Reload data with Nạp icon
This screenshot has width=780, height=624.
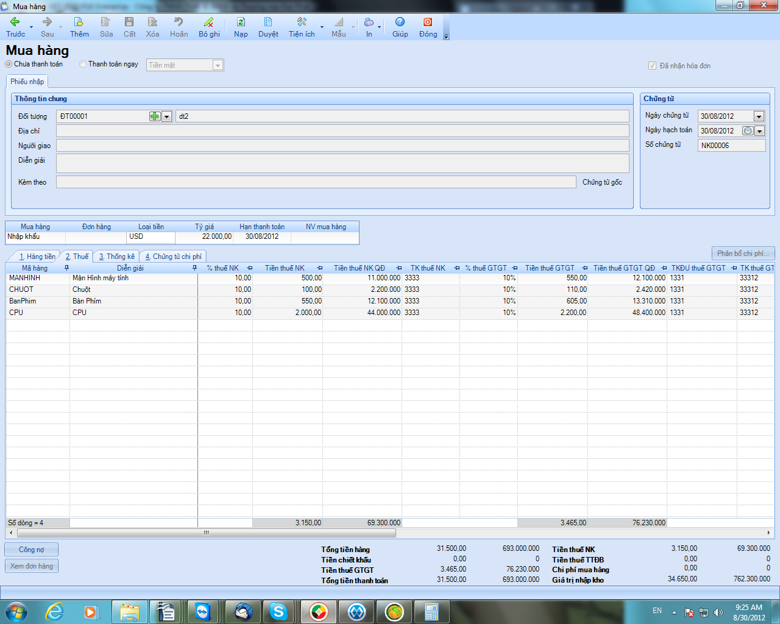click(x=241, y=22)
